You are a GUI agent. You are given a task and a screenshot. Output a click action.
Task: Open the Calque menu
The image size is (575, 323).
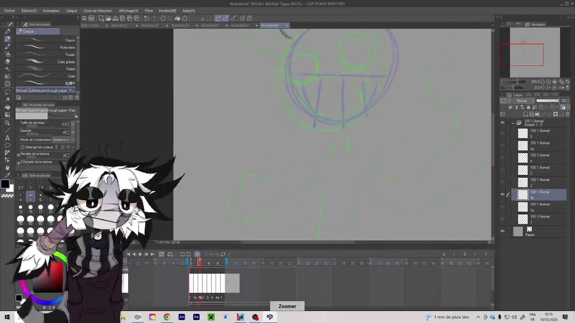[71, 11]
